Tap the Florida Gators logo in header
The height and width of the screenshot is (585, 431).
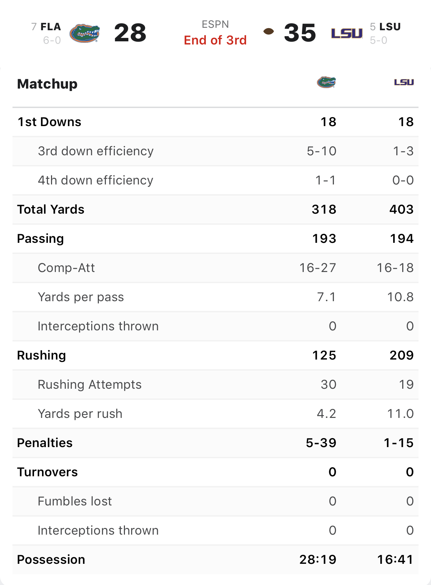(x=85, y=33)
